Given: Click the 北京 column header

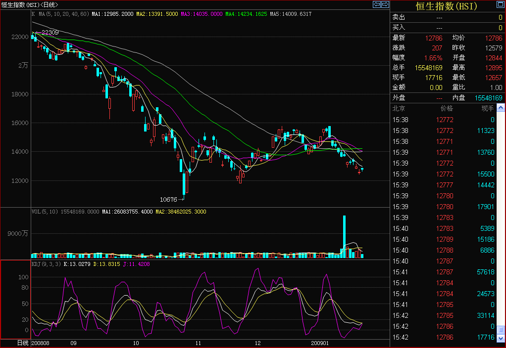Looking at the screenshot, I should point(399,109).
